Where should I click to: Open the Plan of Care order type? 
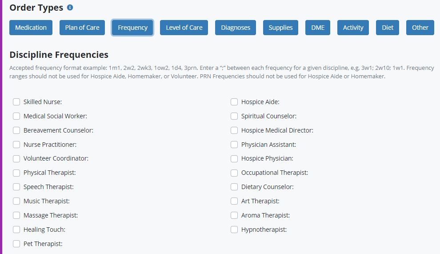[82, 28]
